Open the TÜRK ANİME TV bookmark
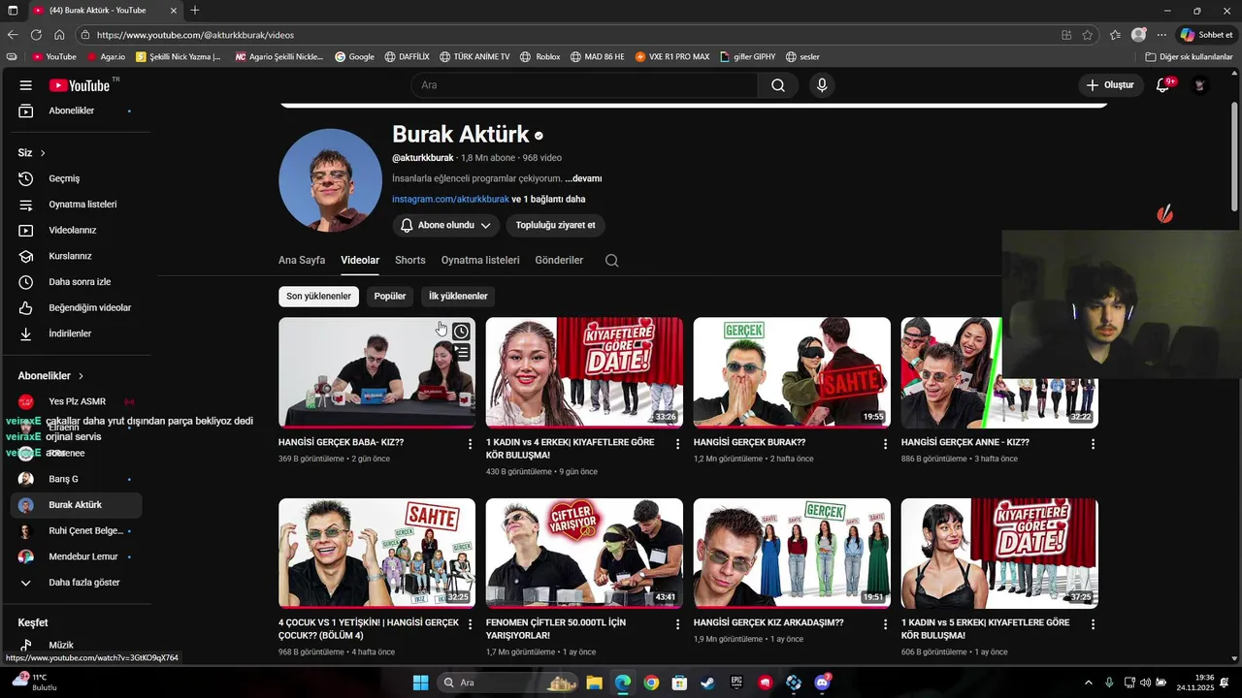1242x698 pixels. [x=474, y=56]
